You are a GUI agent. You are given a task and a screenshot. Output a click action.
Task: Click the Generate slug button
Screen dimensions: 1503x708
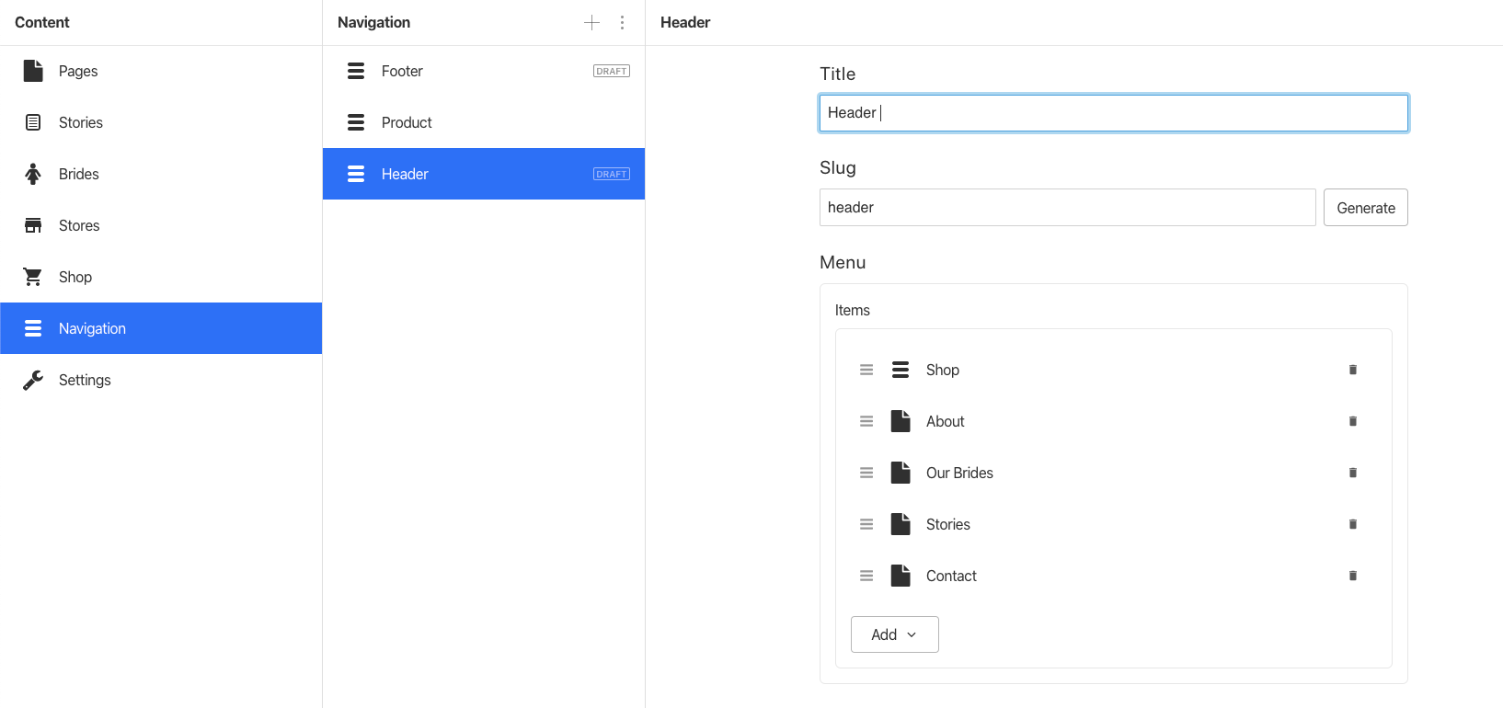[1365, 208]
